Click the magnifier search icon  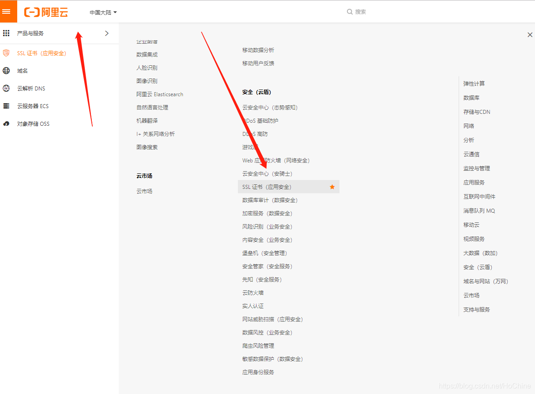coord(350,12)
